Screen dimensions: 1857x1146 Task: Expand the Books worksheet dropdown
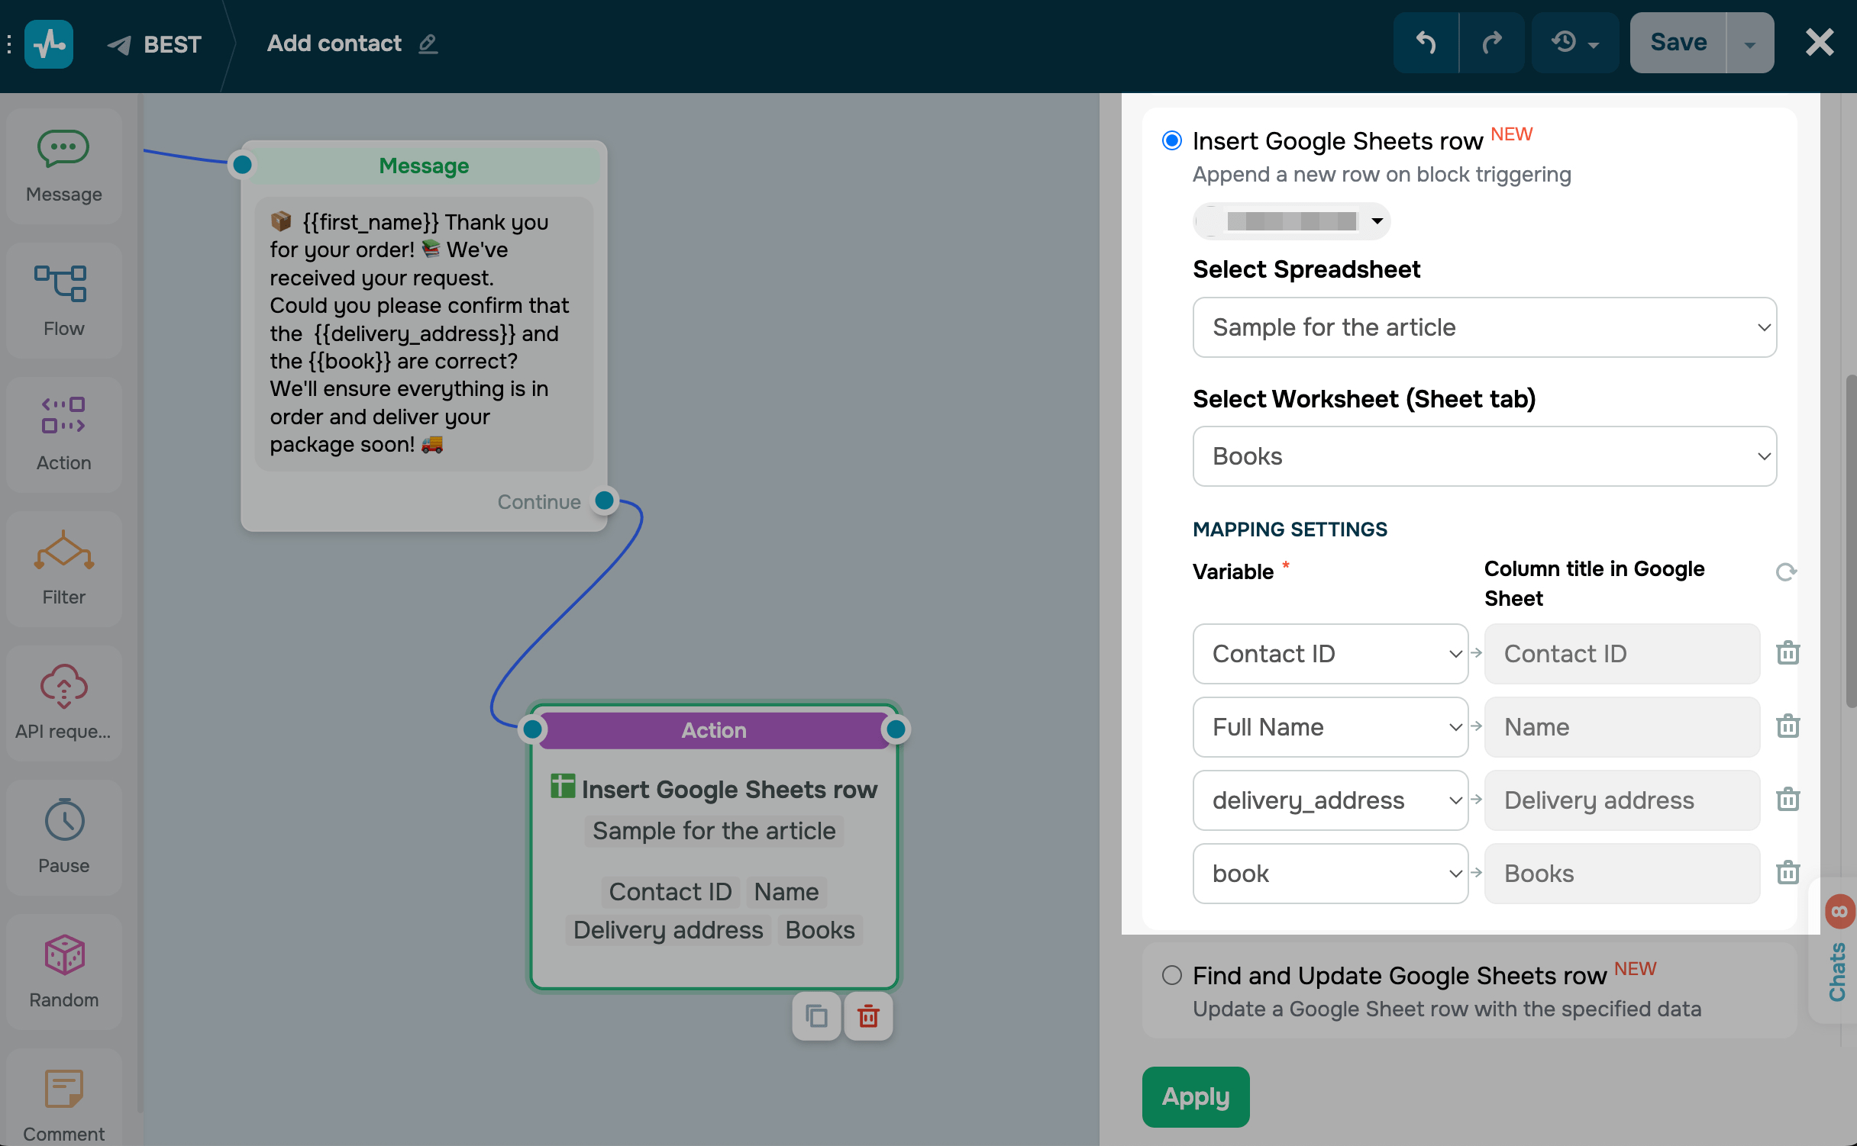coord(1484,456)
